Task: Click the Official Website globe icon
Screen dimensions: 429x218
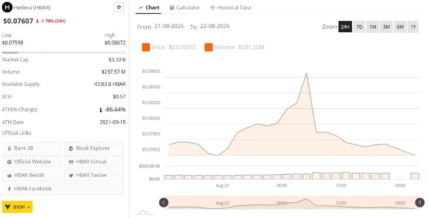Action: [9, 162]
